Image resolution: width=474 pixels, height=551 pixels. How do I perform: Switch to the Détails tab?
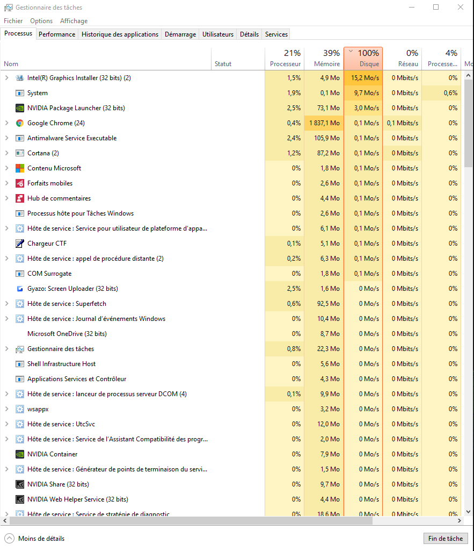pos(249,34)
